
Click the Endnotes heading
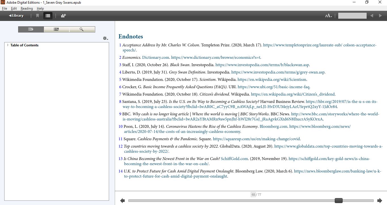point(131,36)
